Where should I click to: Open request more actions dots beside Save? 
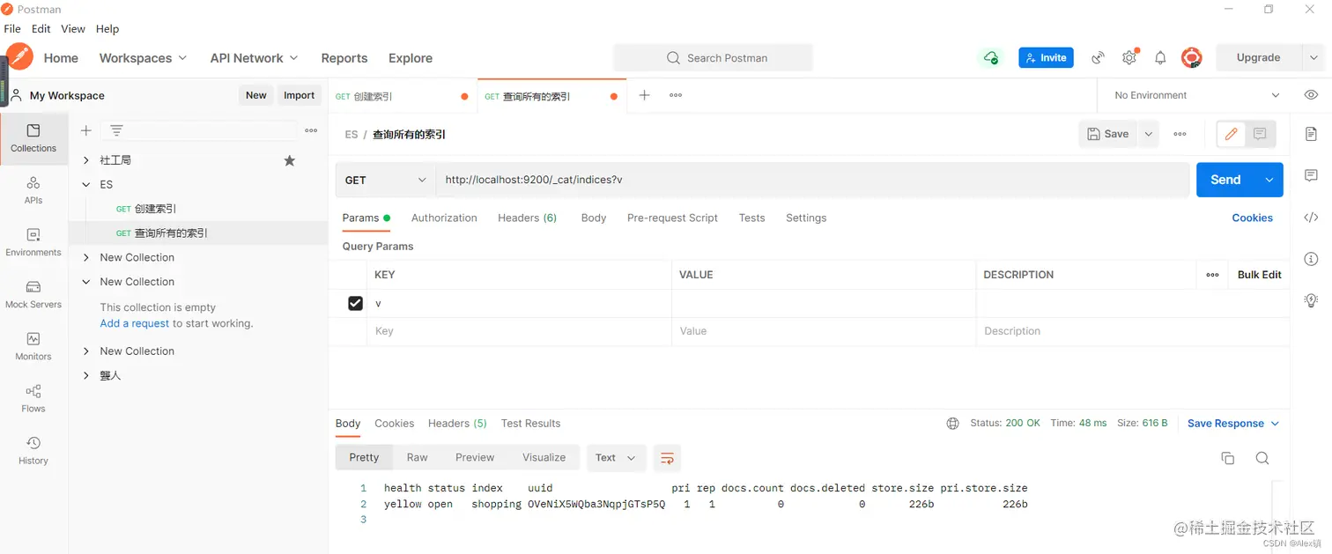point(1180,134)
